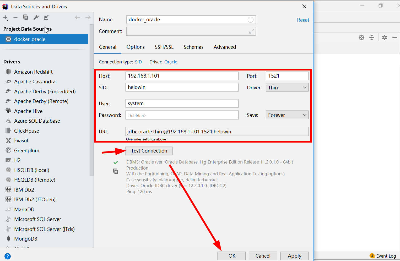
Task: Select the HSQLDB (Local) driver
Action: [x=31, y=170]
